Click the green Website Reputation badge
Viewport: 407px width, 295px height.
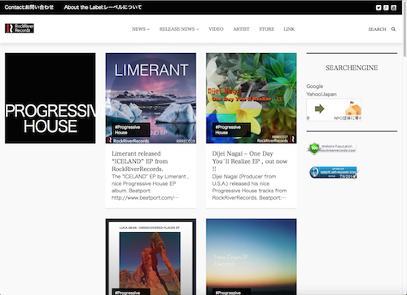pyautogui.click(x=332, y=148)
